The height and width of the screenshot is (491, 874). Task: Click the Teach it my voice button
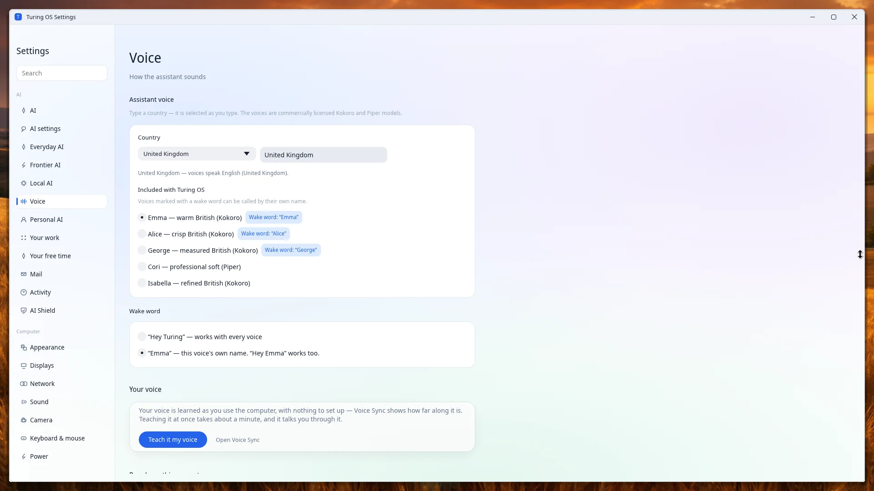click(x=173, y=440)
